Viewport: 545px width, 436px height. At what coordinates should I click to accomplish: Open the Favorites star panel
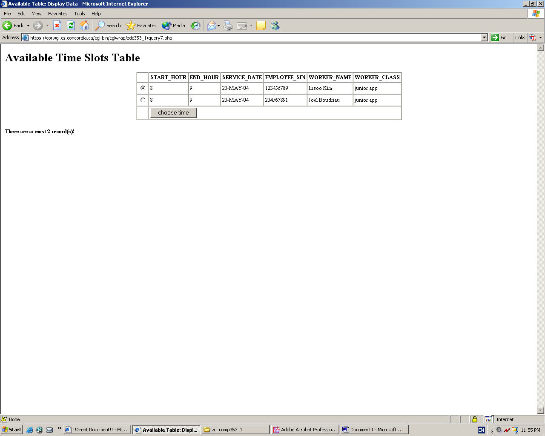[x=141, y=26]
